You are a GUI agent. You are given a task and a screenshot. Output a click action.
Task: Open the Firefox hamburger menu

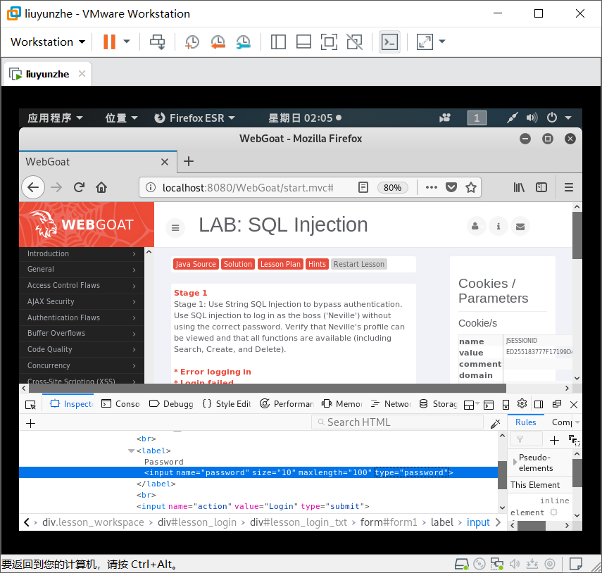coord(569,187)
